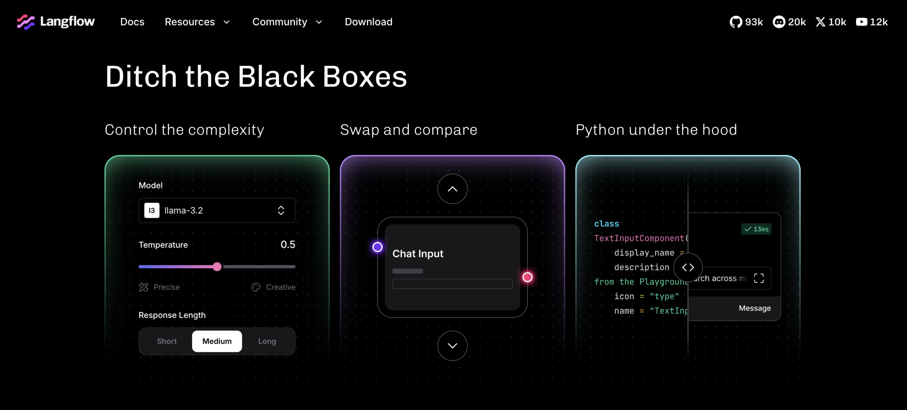The width and height of the screenshot is (907, 410).
Task: Click the 0.5 temperature value
Action: tap(288, 244)
